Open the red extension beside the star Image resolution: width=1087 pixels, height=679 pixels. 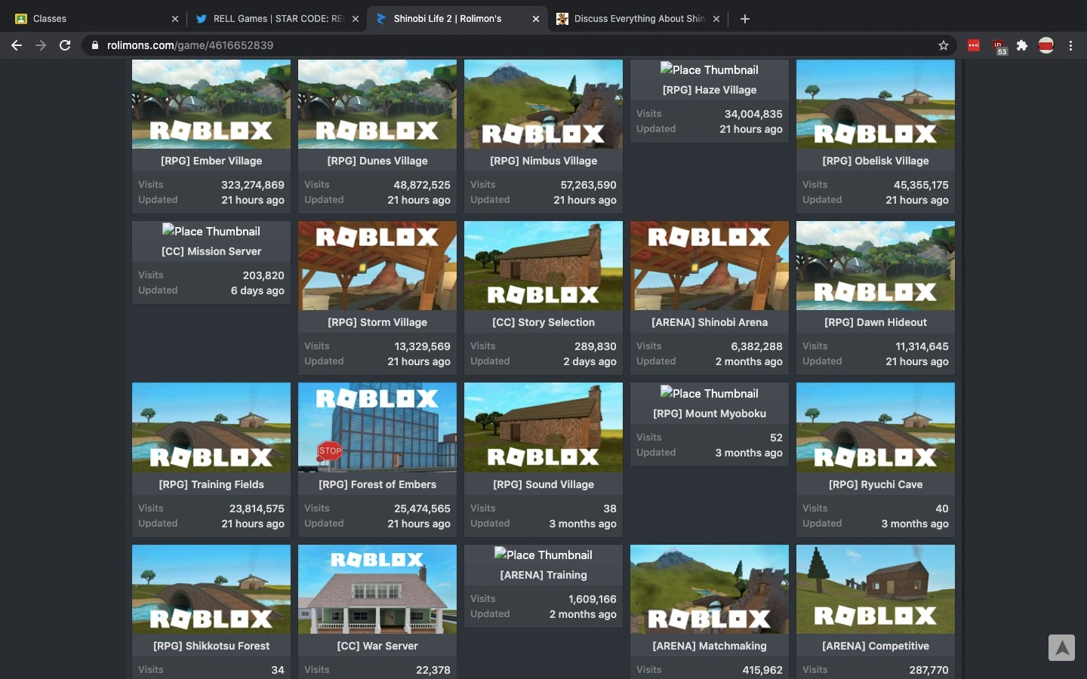[x=974, y=45]
